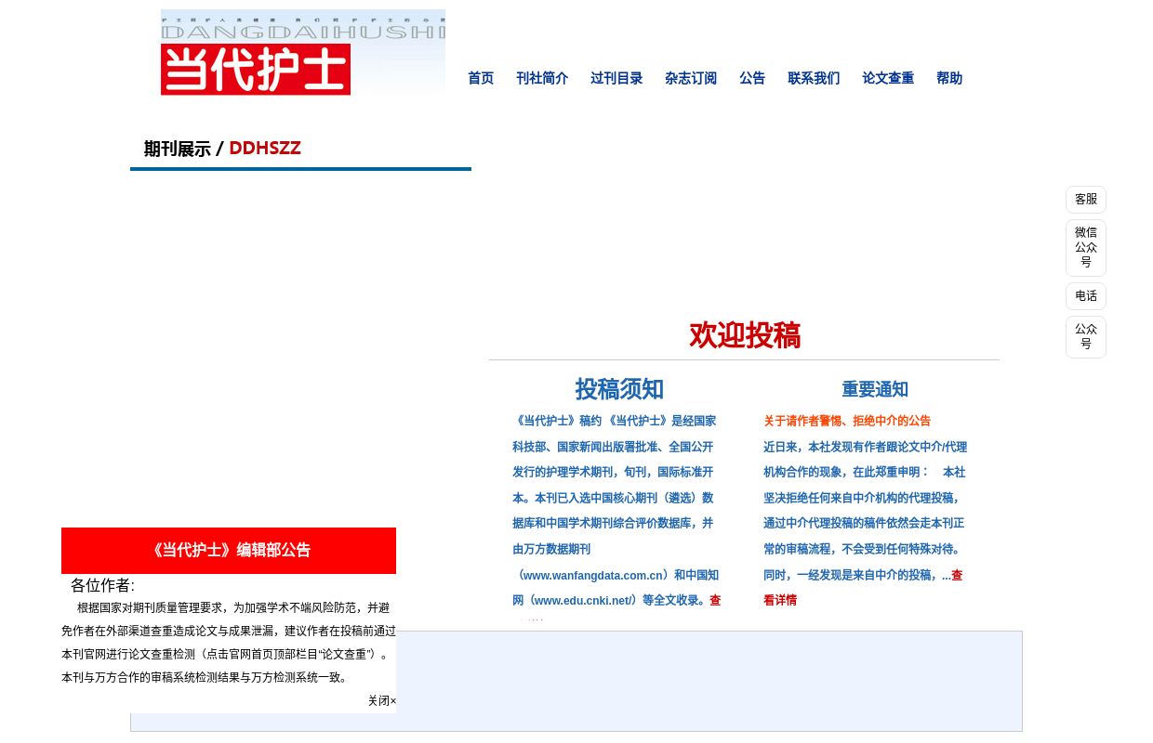The image size is (1153, 743).
Task: Open the 过刊目录 past issues menu
Action: click(616, 78)
